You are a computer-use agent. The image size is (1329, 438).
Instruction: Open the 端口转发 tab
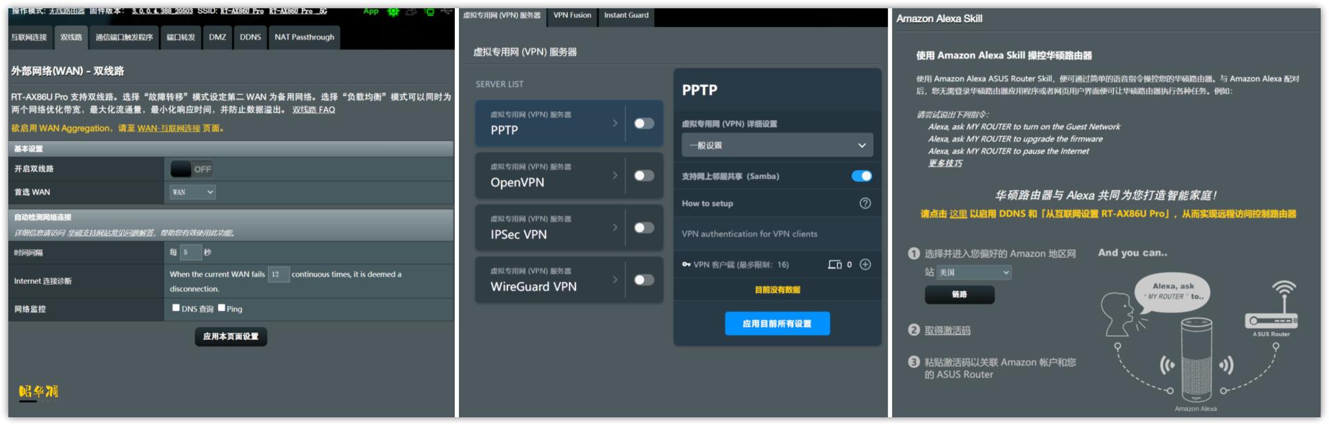pyautogui.click(x=181, y=37)
